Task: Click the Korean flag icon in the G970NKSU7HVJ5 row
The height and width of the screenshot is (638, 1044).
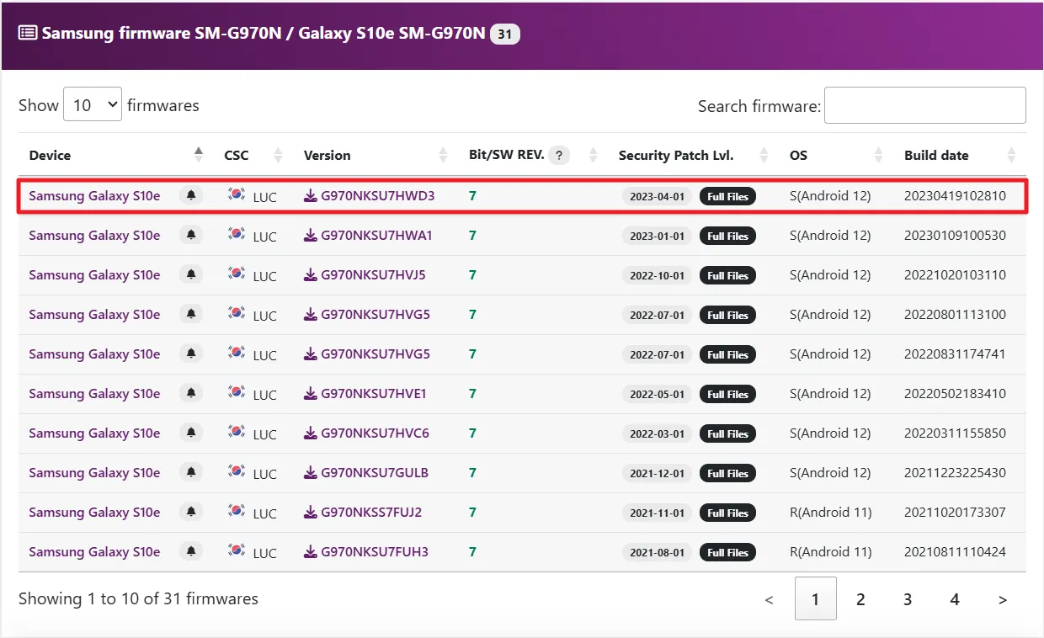Action: point(237,274)
